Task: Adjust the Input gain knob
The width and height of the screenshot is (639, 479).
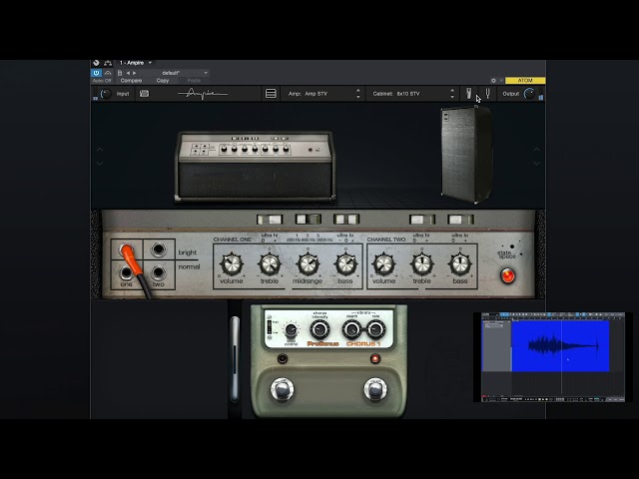Action: pyautogui.click(x=106, y=94)
